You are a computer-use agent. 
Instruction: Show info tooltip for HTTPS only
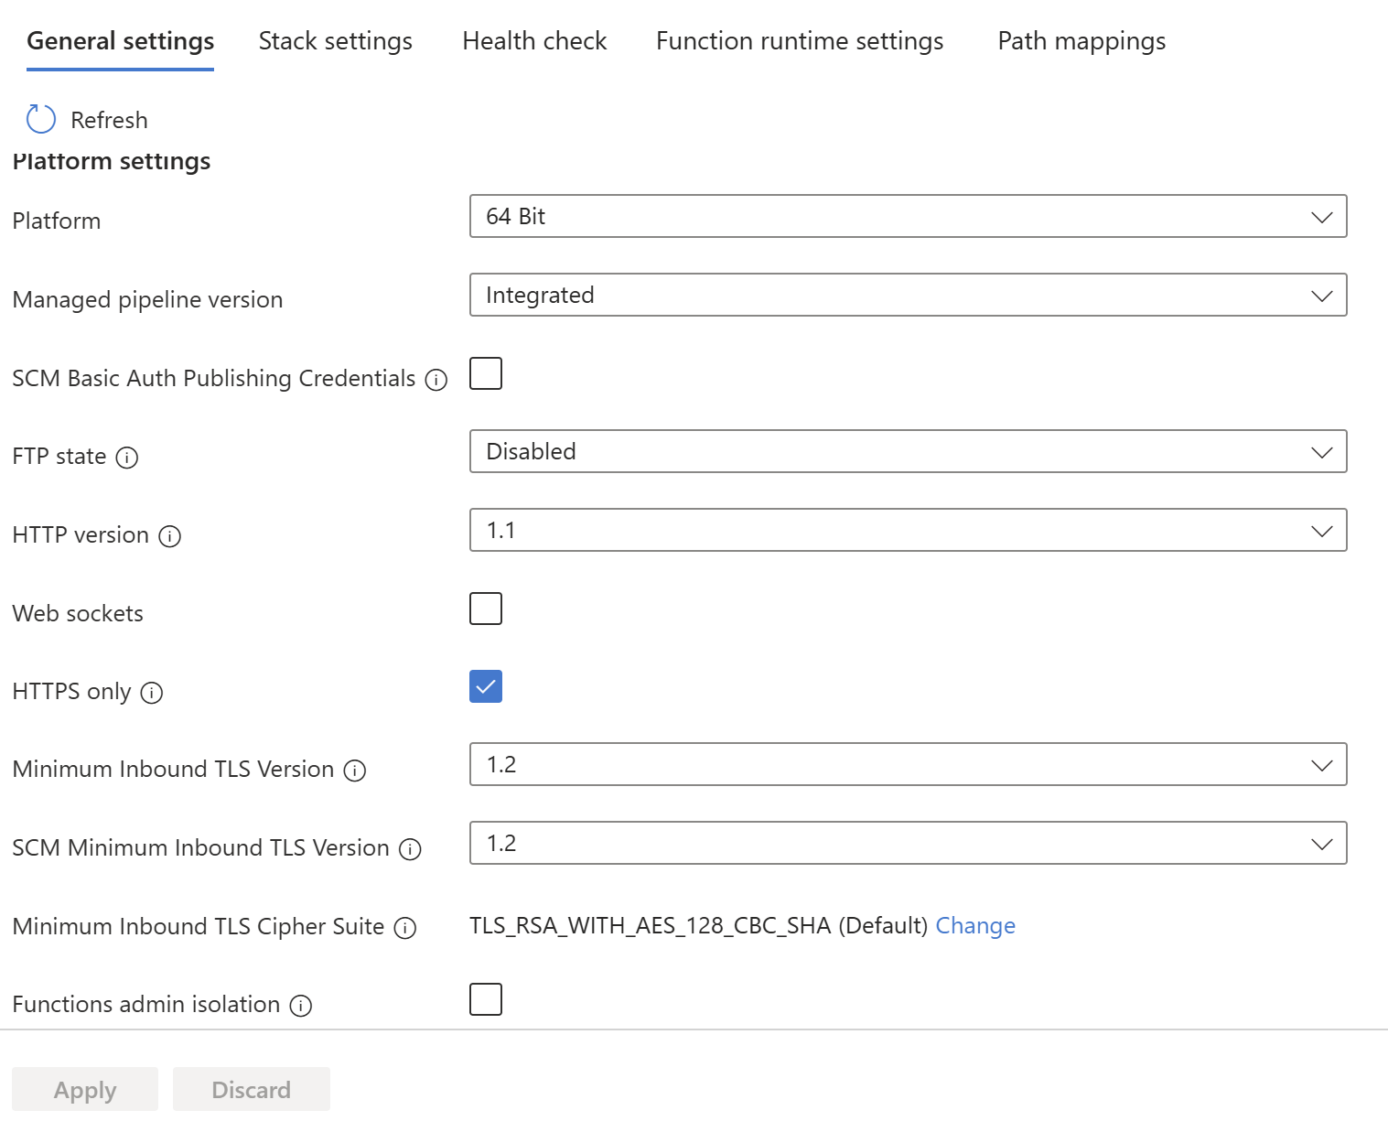click(152, 693)
